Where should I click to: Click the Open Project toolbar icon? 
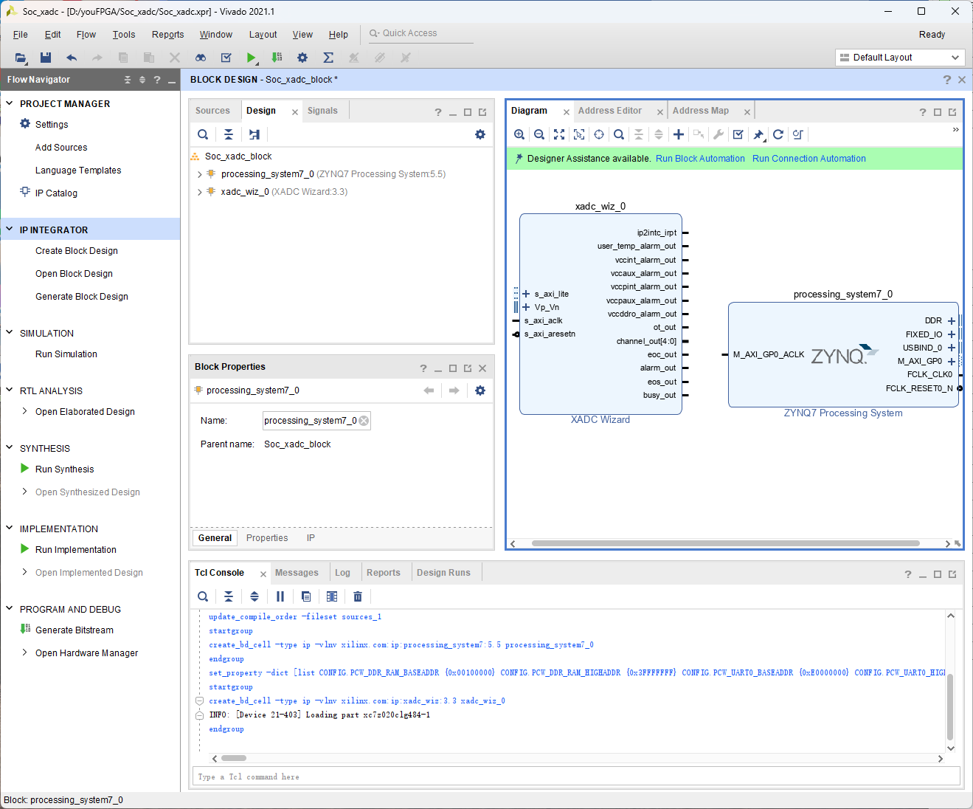21,58
